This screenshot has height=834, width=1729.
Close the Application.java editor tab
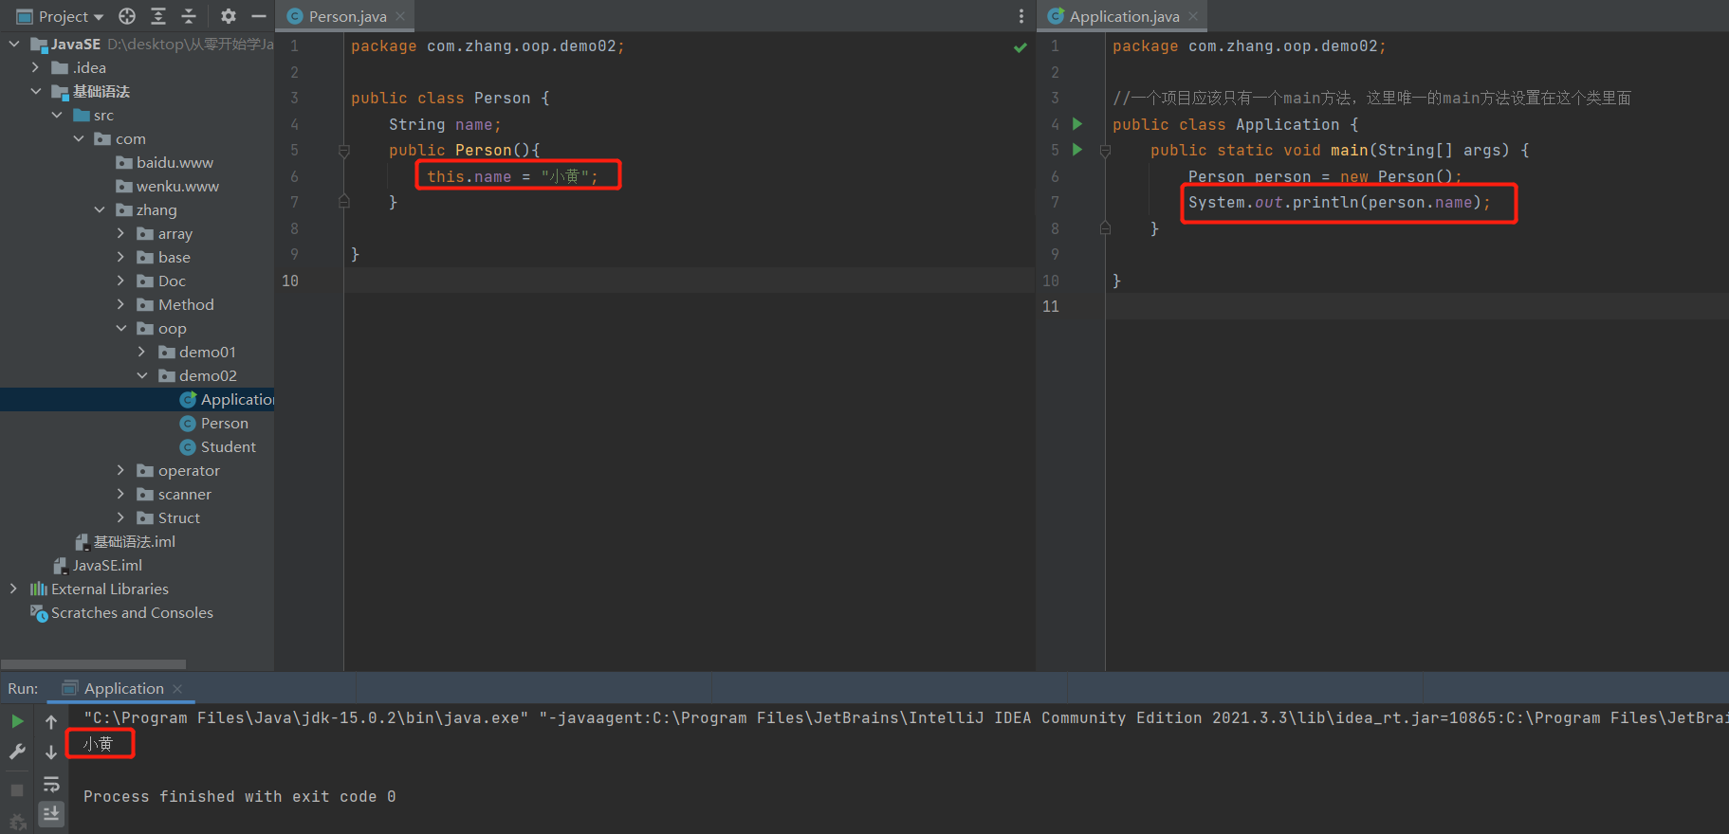point(1193,16)
